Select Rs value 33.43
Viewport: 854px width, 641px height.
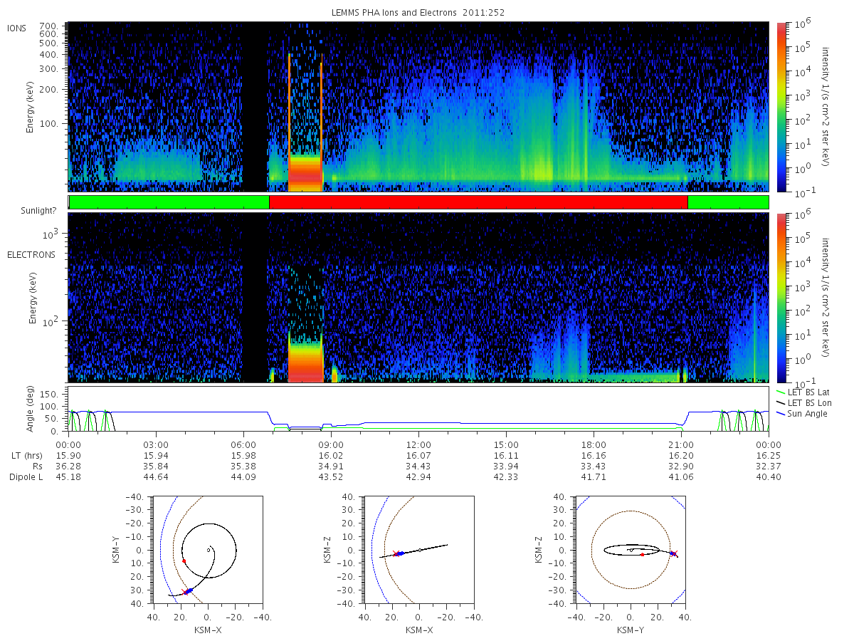pyautogui.click(x=594, y=466)
